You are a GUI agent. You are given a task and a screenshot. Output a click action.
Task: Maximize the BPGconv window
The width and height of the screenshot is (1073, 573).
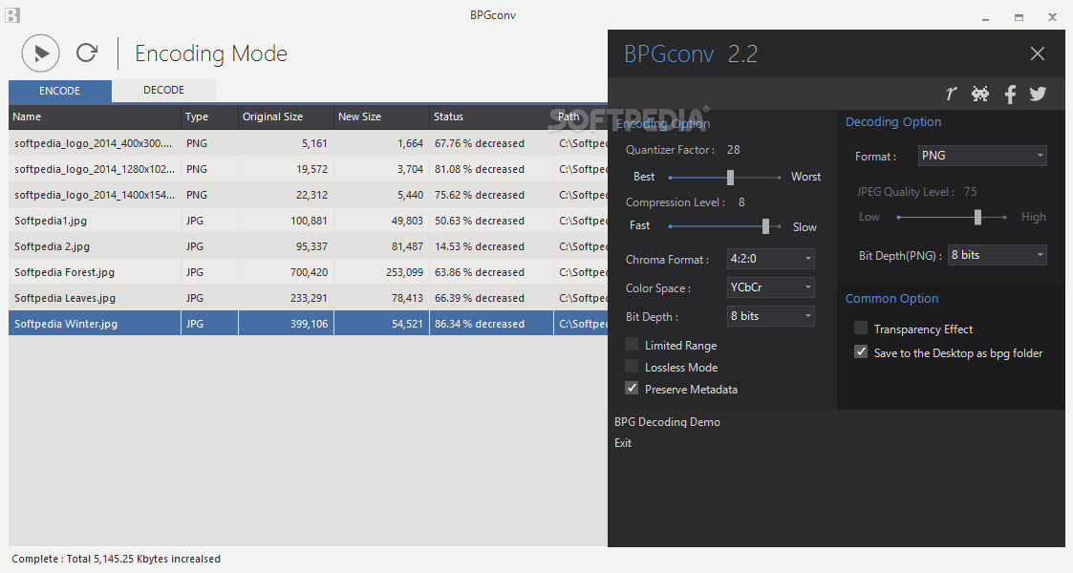coord(1019,17)
